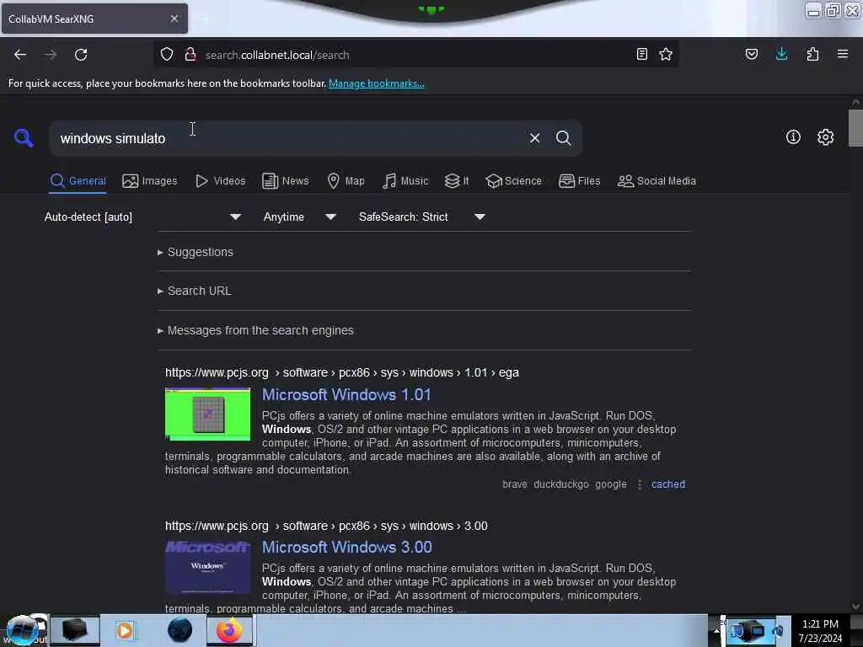Reload the current page
The width and height of the screenshot is (863, 647).
tap(81, 55)
